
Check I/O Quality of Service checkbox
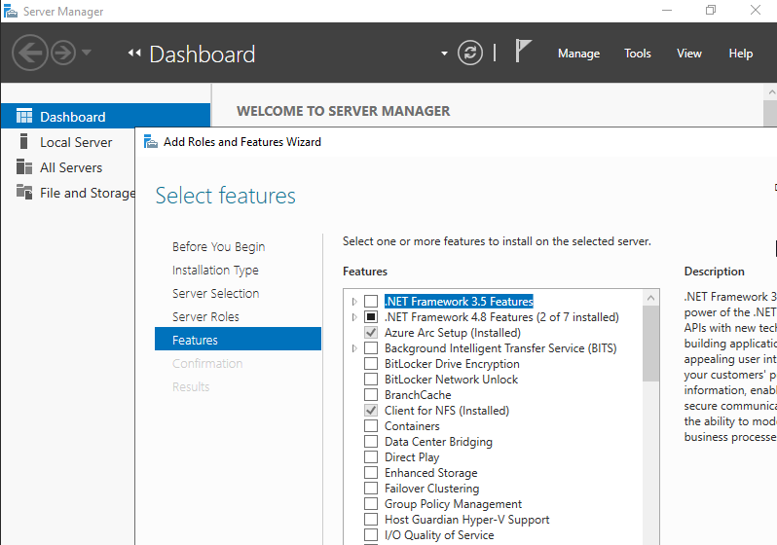(371, 535)
